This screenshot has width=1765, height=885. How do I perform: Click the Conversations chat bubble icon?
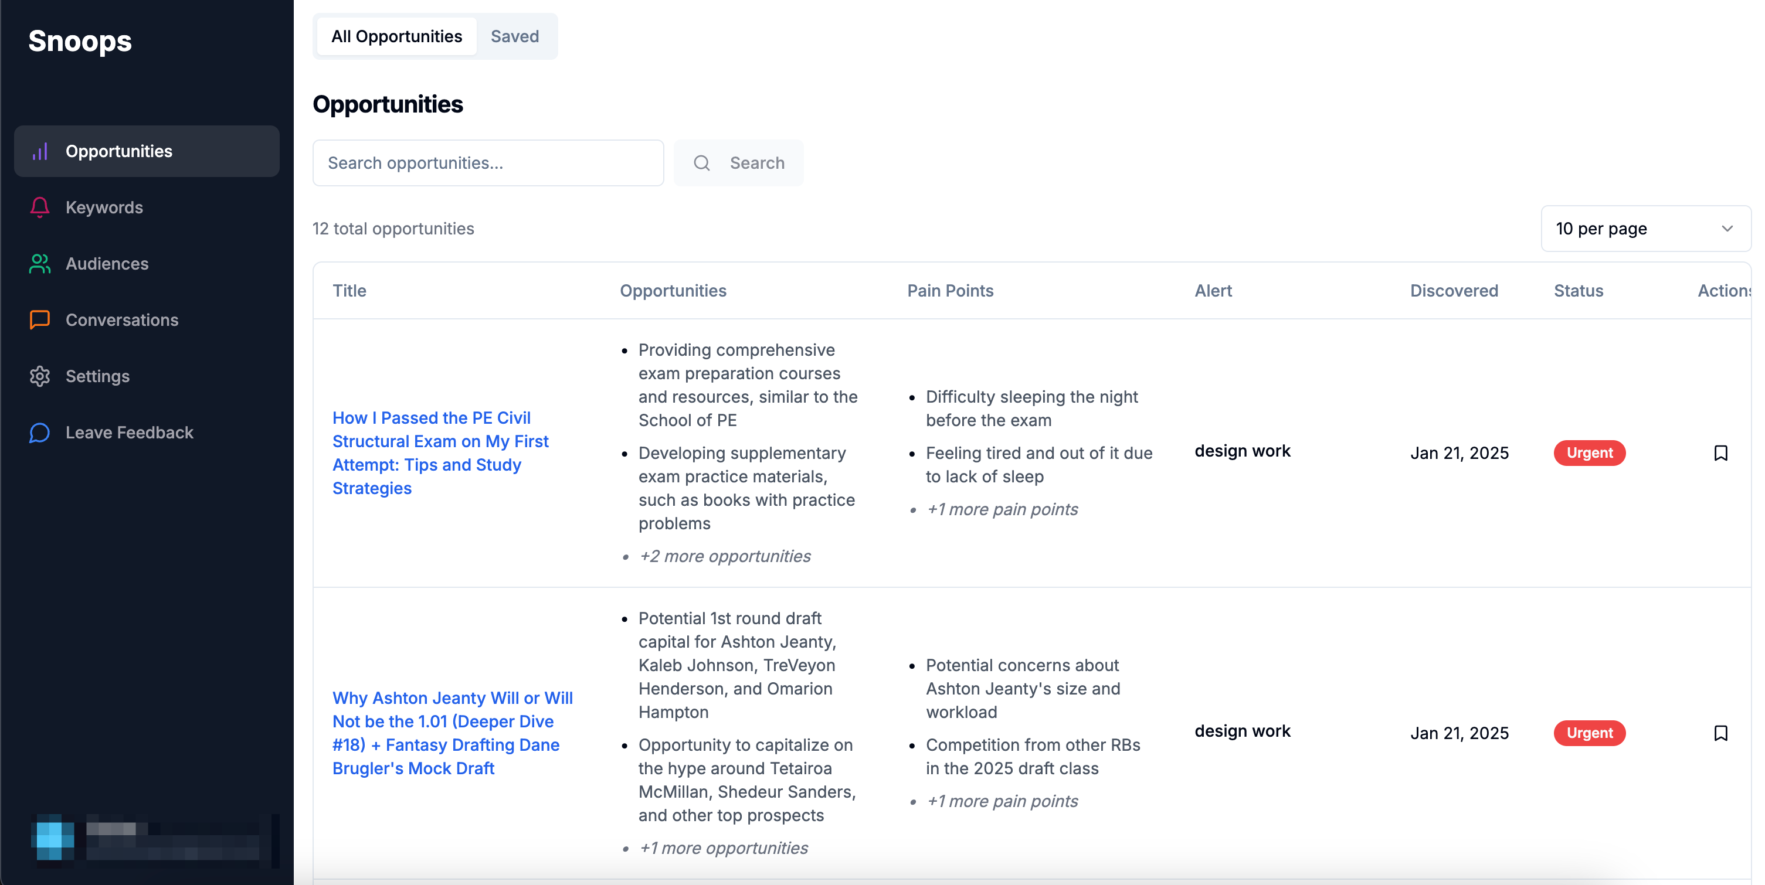[40, 320]
